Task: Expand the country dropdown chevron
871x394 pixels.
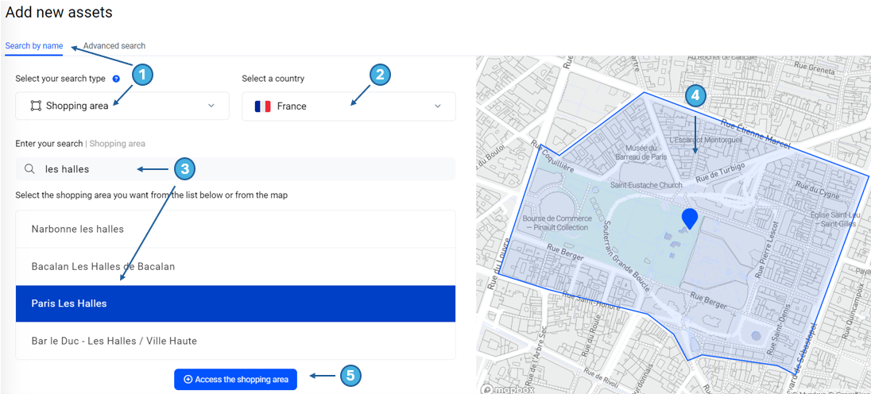Action: tap(438, 106)
